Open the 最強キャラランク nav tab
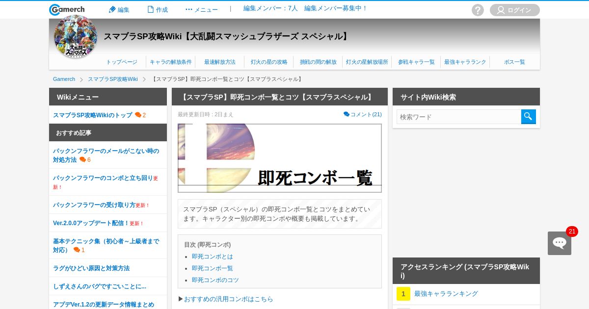Screen dimensions: 589x309 coord(465,62)
